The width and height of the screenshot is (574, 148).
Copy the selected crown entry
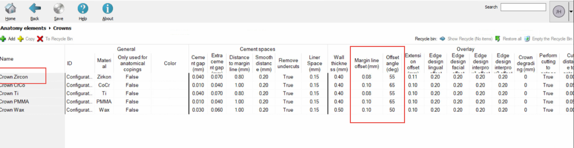click(21, 39)
